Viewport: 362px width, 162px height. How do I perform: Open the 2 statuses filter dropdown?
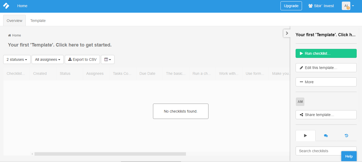pos(17,59)
